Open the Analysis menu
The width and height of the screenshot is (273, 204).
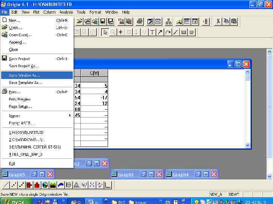[x=66, y=12]
